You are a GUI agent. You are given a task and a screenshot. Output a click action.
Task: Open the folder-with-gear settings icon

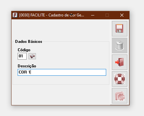click(x=120, y=96)
